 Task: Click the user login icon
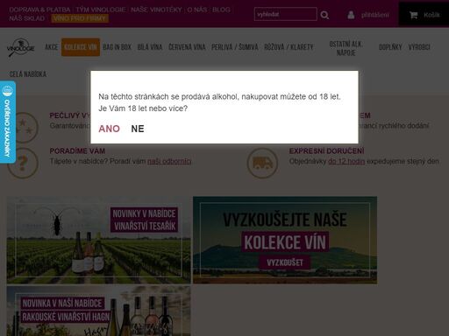click(351, 15)
